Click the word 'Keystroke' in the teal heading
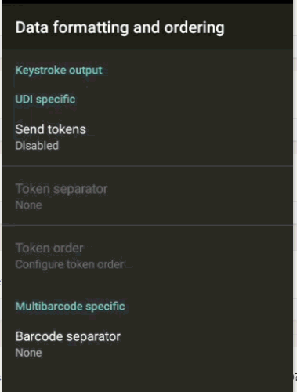Screen dimensions: 297x392 tap(41, 71)
